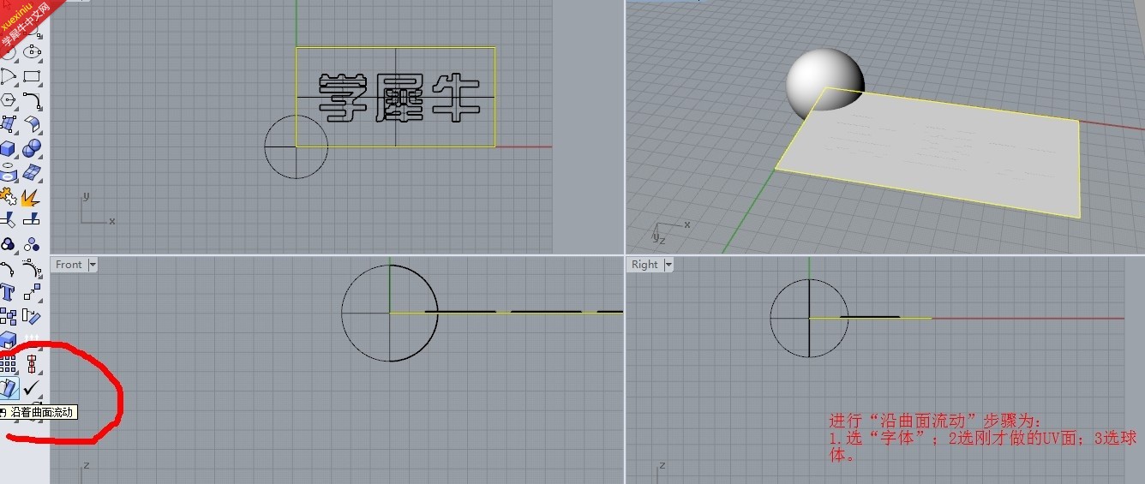This screenshot has height=484, width=1145.
Task: Select the Rectangle tool
Action: (x=33, y=76)
